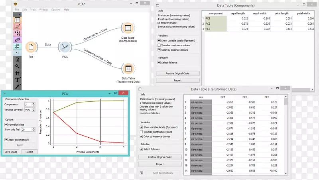The image size is (319, 180).
Task: Click Save Image in PCA window
Action: 11,152
